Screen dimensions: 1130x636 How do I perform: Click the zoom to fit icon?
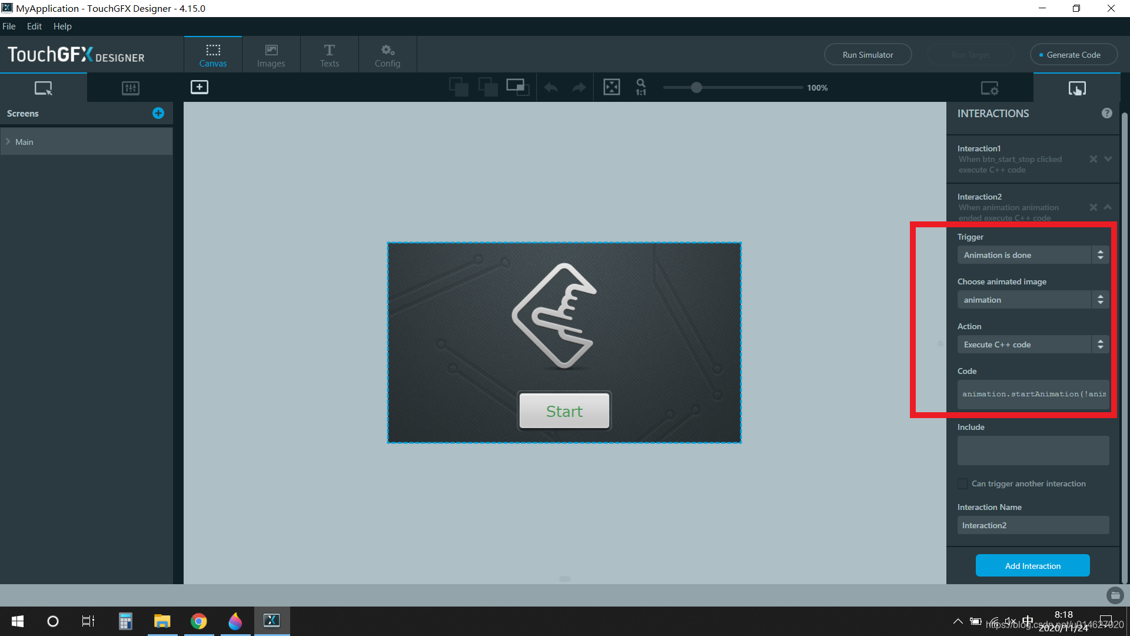coord(611,87)
